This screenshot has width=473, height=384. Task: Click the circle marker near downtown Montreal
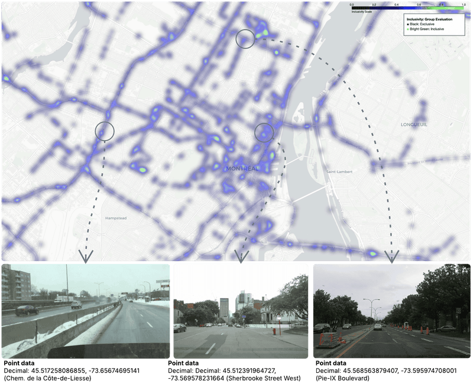pos(264,132)
